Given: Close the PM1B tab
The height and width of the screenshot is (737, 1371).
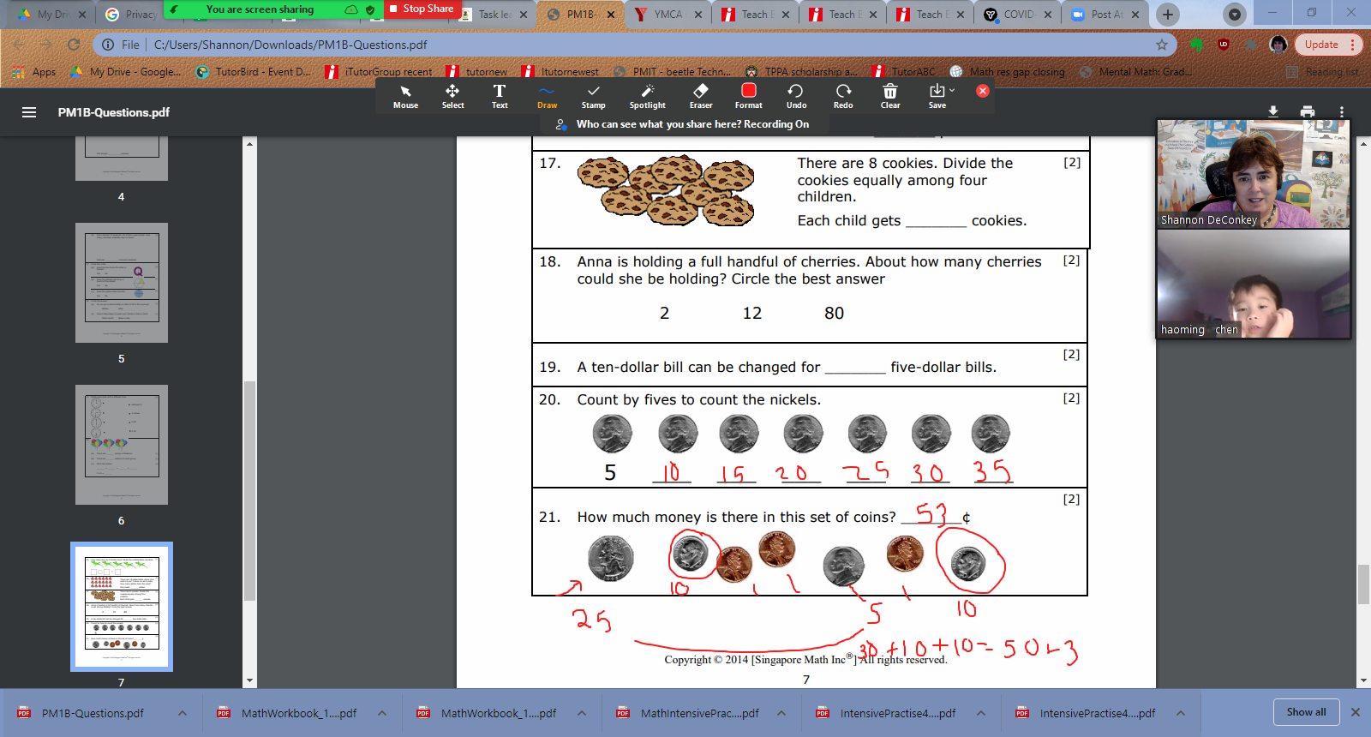Looking at the screenshot, I should click(x=611, y=15).
